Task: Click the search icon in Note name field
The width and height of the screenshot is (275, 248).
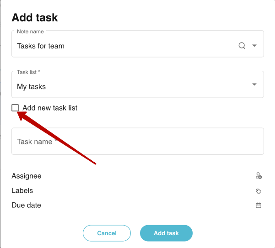Action: click(242, 46)
